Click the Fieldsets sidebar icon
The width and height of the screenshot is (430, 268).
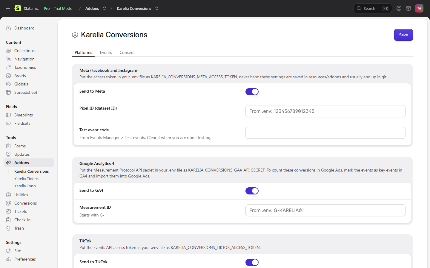click(8, 123)
